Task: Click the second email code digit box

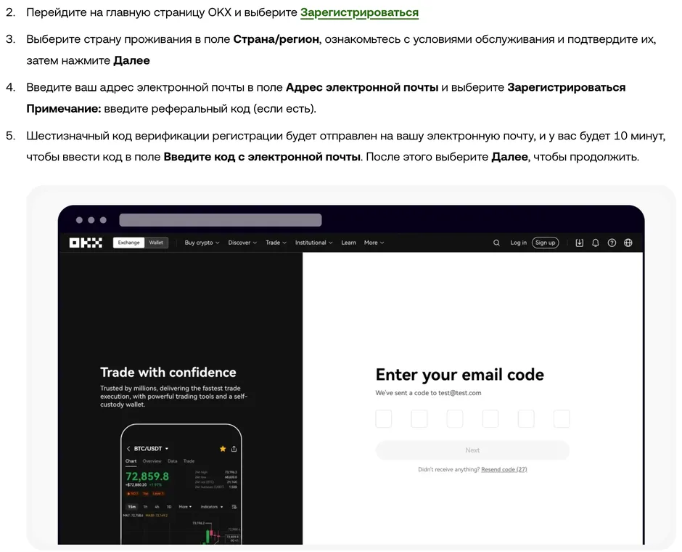Action: (x=419, y=418)
